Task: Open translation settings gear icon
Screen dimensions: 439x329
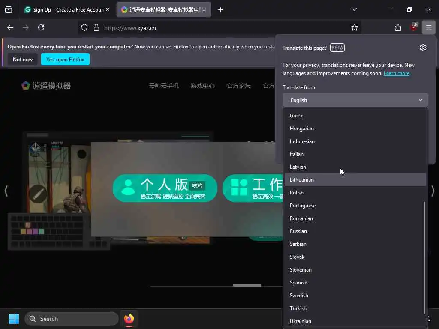Action: pyautogui.click(x=423, y=48)
